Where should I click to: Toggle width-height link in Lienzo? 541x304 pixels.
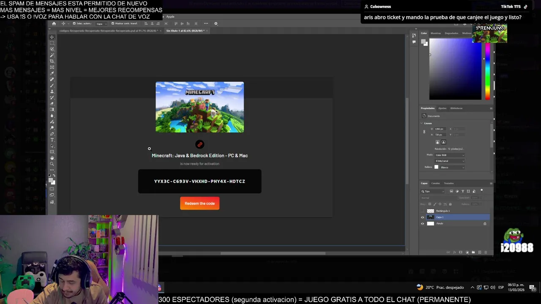pos(424,132)
